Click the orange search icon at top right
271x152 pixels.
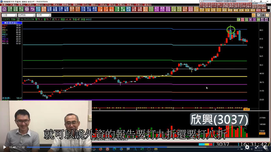(267, 15)
